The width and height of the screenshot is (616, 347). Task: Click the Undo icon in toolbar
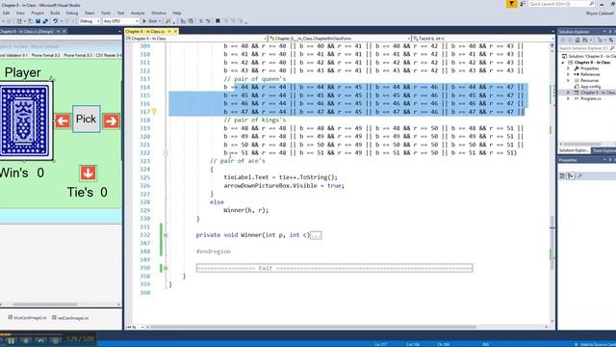pos(56,21)
